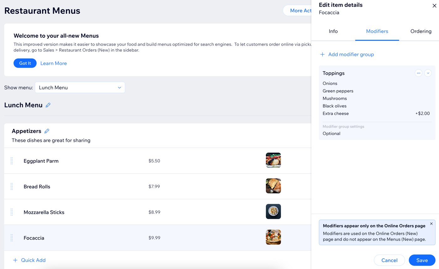Click the Focaccia item thumbnail
The height and width of the screenshot is (269, 439).
coord(273,237)
